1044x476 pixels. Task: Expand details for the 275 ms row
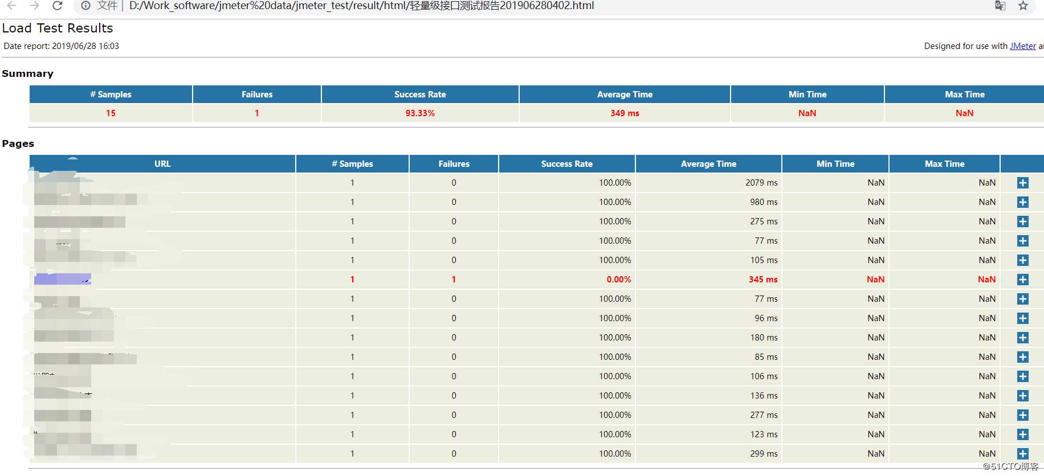[1023, 221]
